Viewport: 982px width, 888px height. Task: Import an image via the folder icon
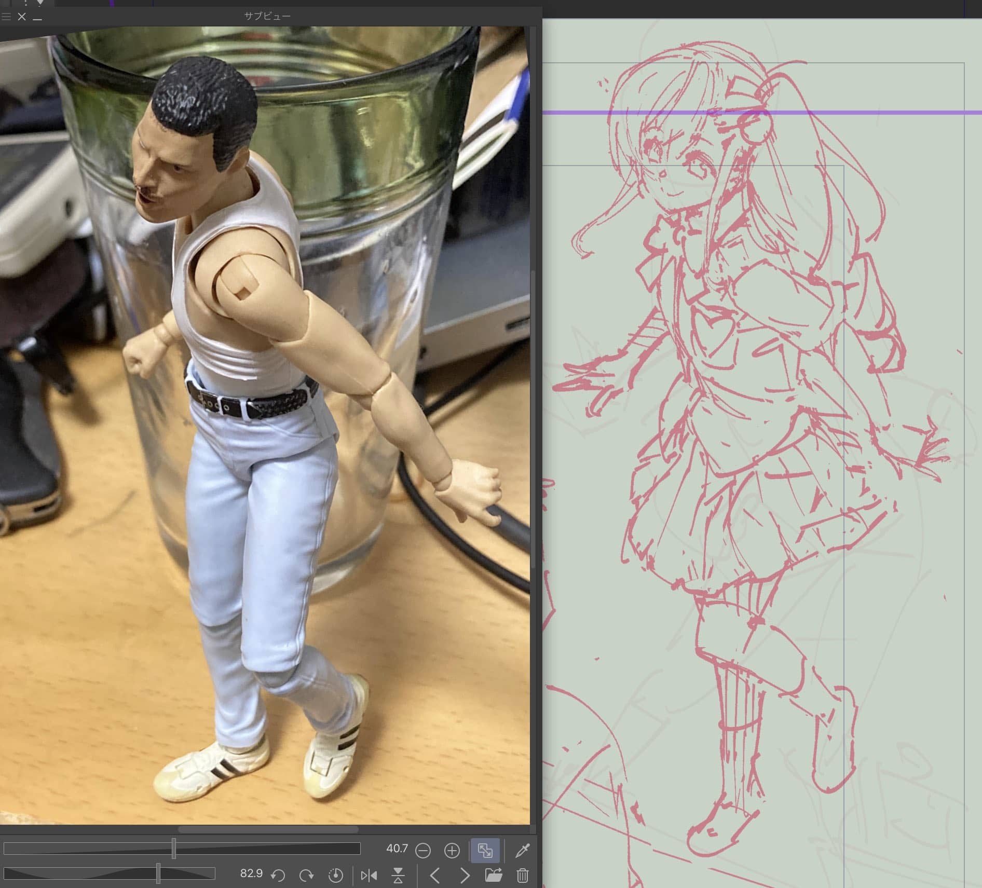coord(493,876)
